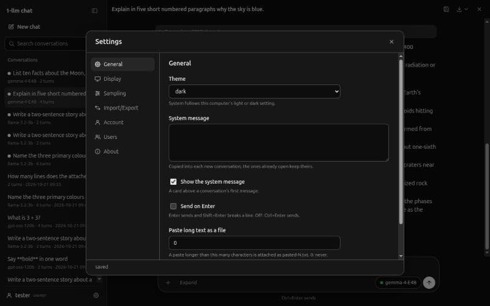Collapse the sidebar with the panel icon

[x=94, y=10]
